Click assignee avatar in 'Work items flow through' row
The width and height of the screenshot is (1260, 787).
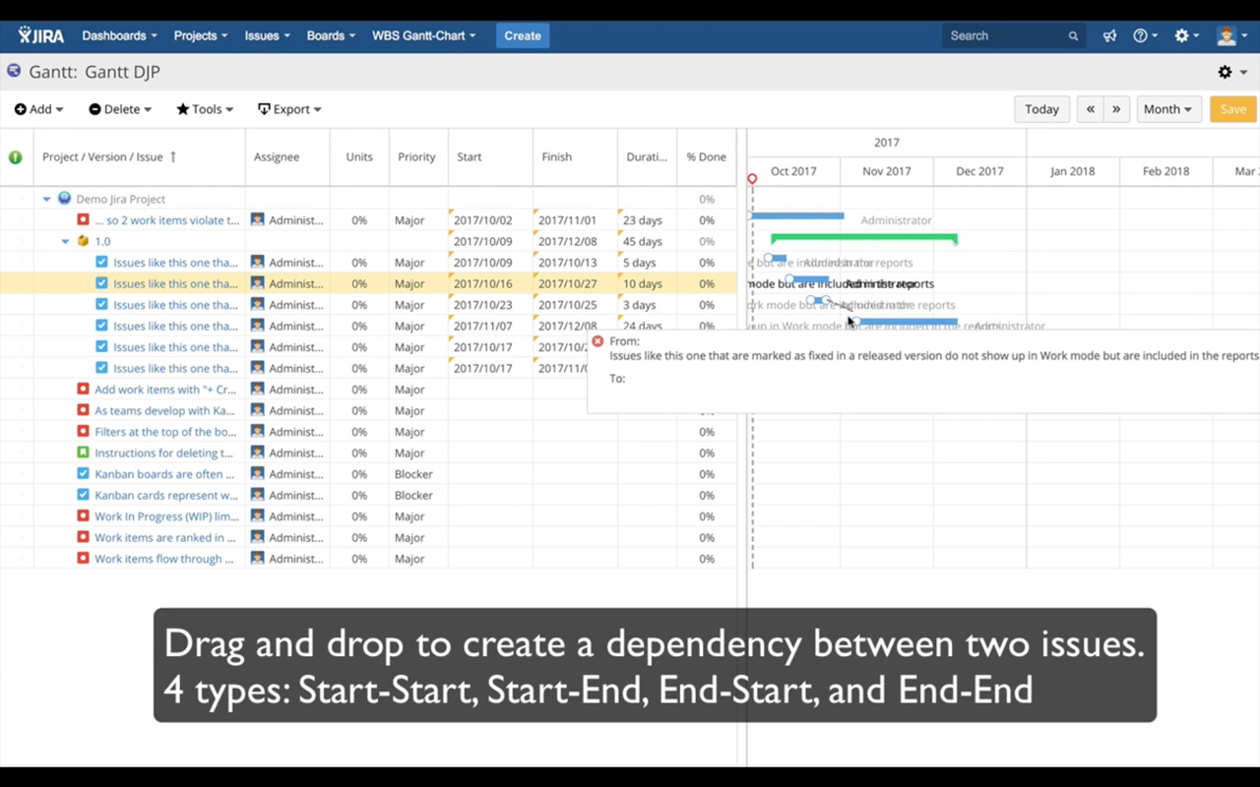point(257,559)
